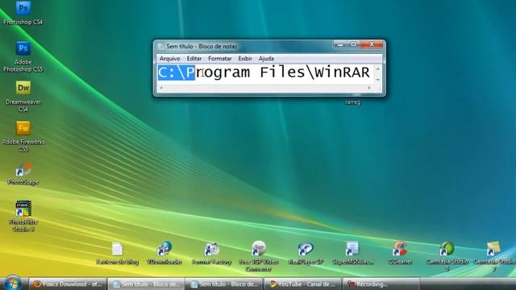Open VDownloader desktop shortcut
This screenshot has width=516, height=290.
point(164,254)
